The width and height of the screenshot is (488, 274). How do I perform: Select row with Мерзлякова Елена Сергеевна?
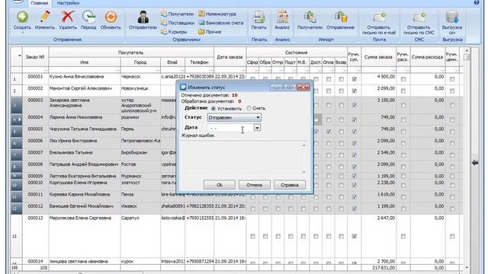(x=236, y=237)
